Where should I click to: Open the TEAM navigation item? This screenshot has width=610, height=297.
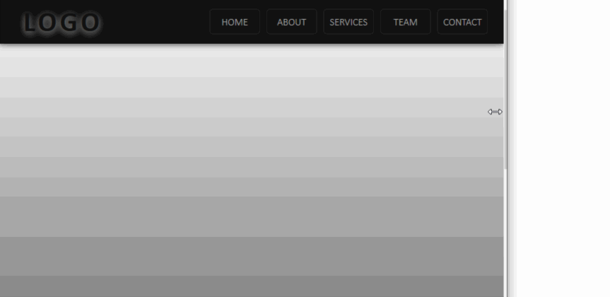coord(405,22)
